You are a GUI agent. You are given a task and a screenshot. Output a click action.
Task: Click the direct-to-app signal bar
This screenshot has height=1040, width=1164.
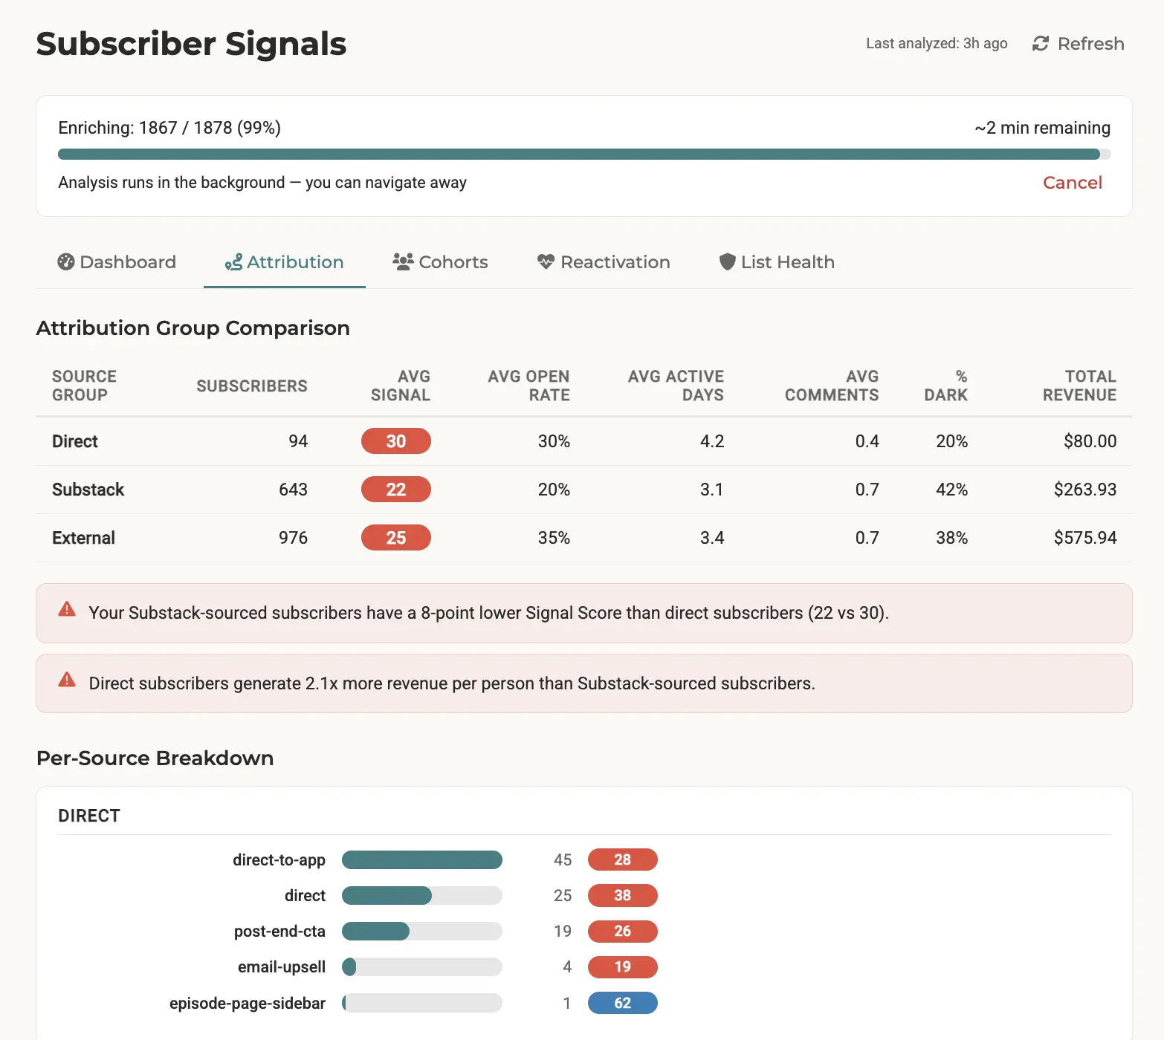pyautogui.click(x=421, y=859)
